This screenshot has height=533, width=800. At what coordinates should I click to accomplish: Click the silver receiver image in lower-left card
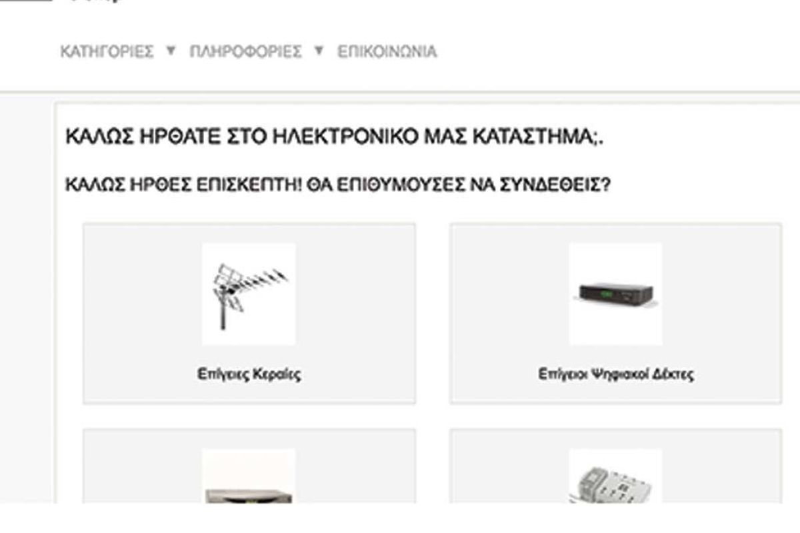[x=249, y=476]
